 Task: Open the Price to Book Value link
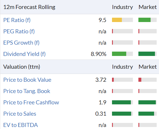click(x=27, y=80)
